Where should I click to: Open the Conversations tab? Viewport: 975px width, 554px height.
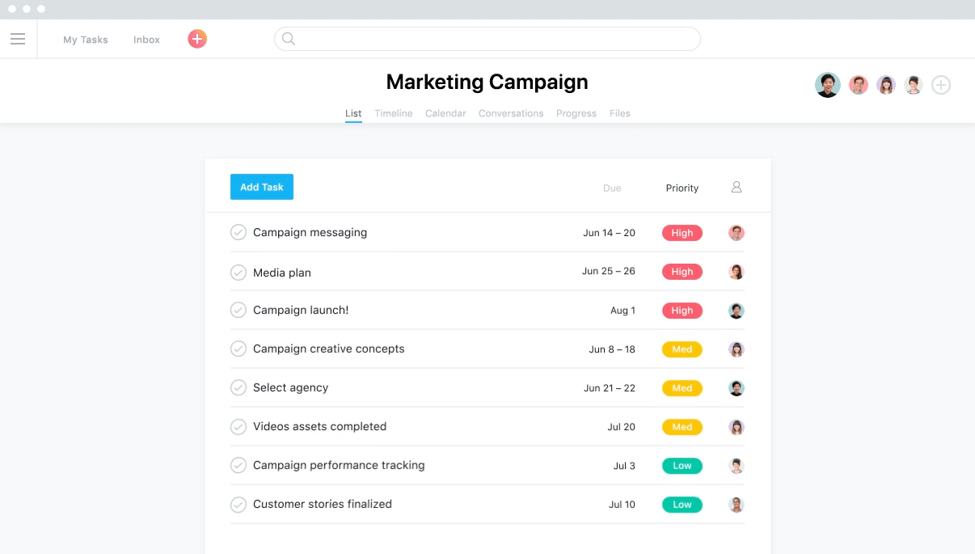[x=511, y=113]
